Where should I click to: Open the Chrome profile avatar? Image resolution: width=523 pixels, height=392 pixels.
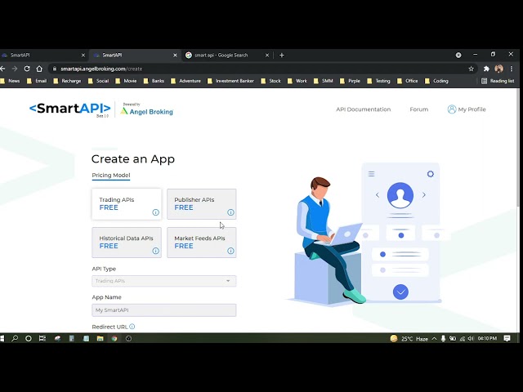[499, 69]
